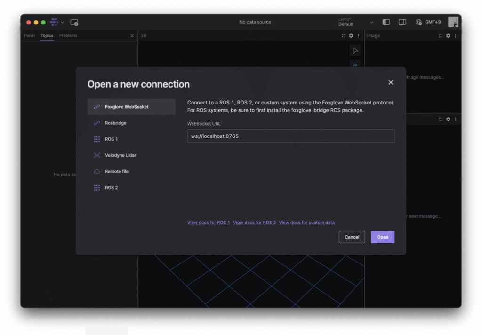The height and width of the screenshot is (335, 482).
Task: Toggle the right sidebar visibility
Action: pos(402,22)
